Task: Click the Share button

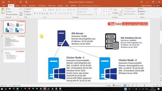Action: tap(156, 6)
